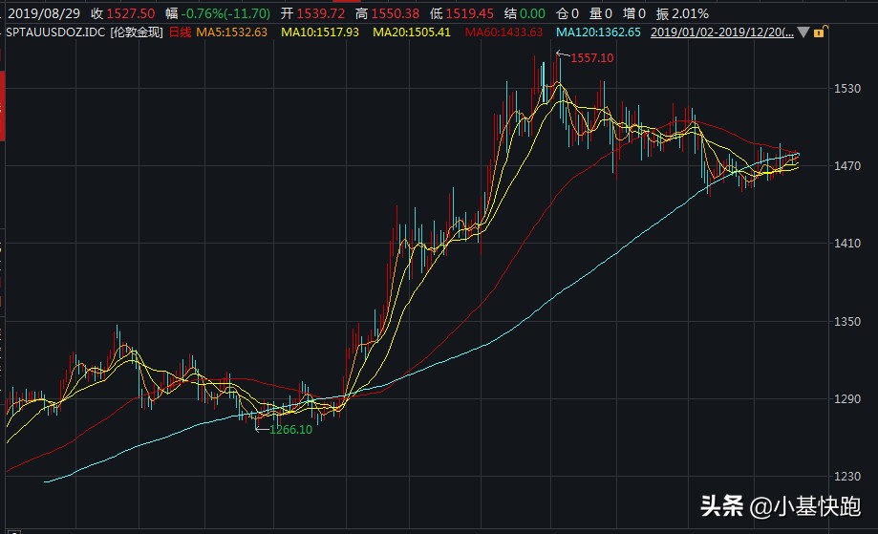Click the settlement value 0.00
Screen dimensions: 878x534
[532, 13]
